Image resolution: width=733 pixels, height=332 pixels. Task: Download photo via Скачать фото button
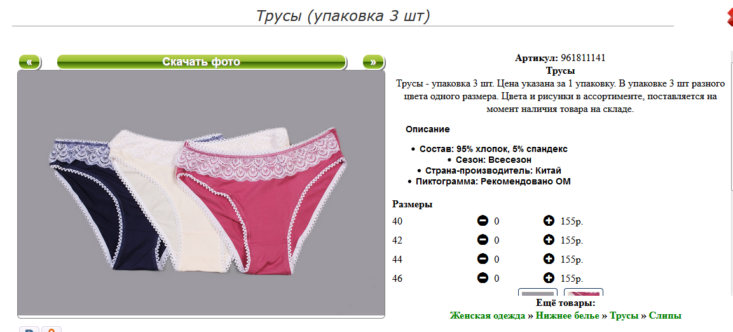[202, 62]
